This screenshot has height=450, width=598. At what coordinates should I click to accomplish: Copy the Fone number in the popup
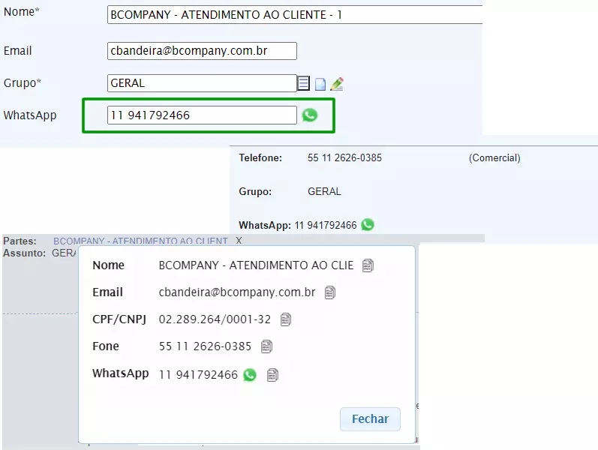point(266,346)
